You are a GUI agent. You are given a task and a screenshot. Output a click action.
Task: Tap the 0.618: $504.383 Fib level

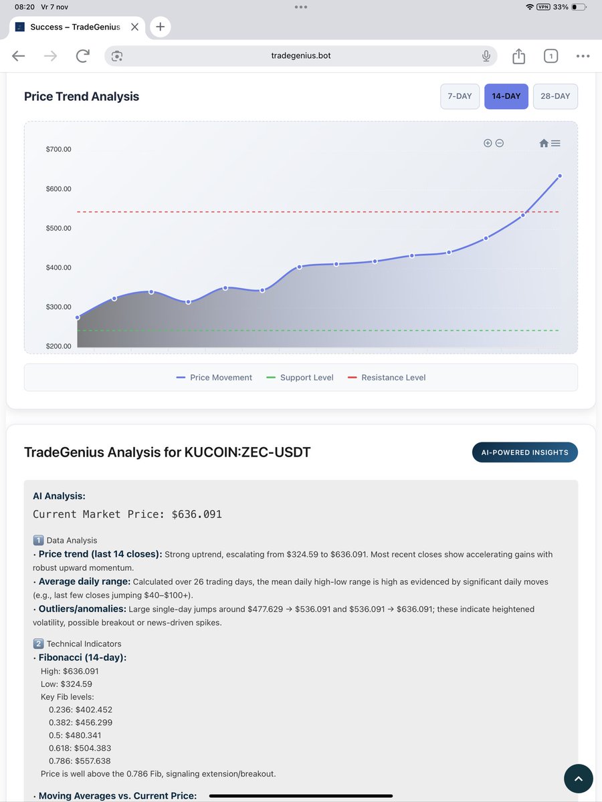(80, 748)
